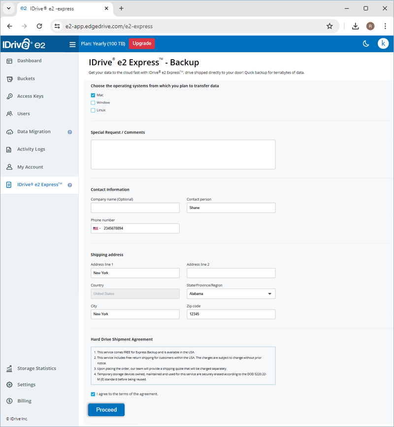394x427 pixels.
Task: Toggle dark mode moon icon
Action: 366,43
